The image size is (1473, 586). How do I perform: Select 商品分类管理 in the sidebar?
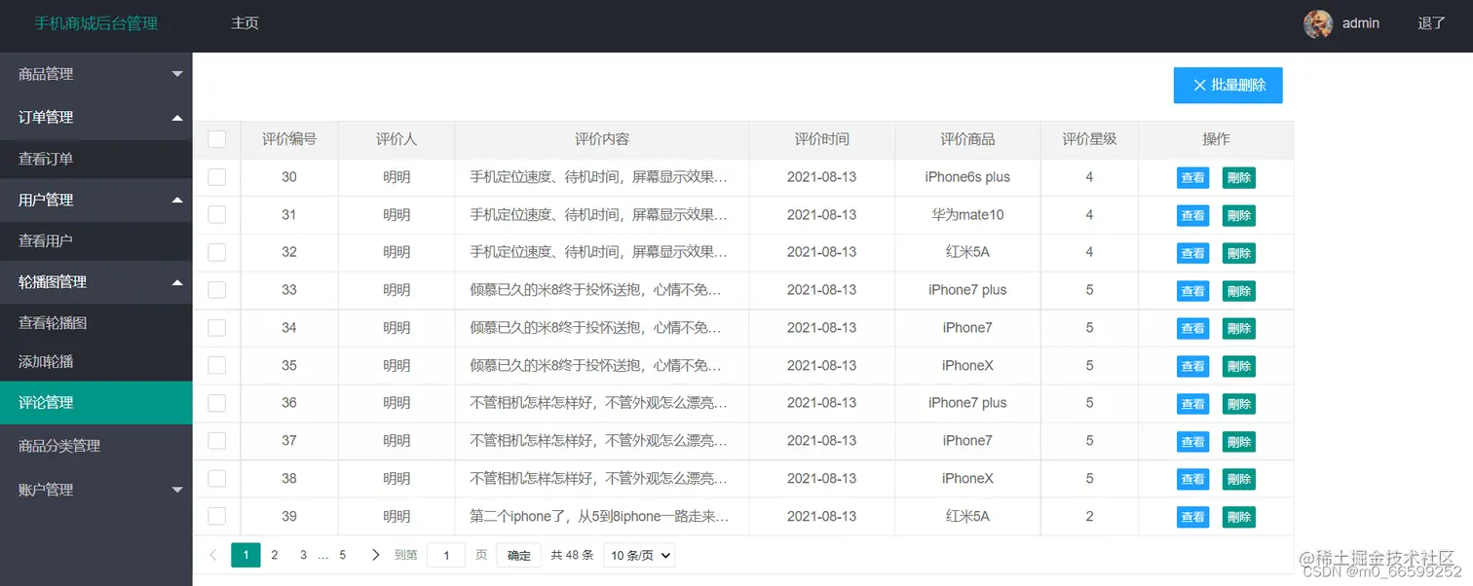coord(95,445)
